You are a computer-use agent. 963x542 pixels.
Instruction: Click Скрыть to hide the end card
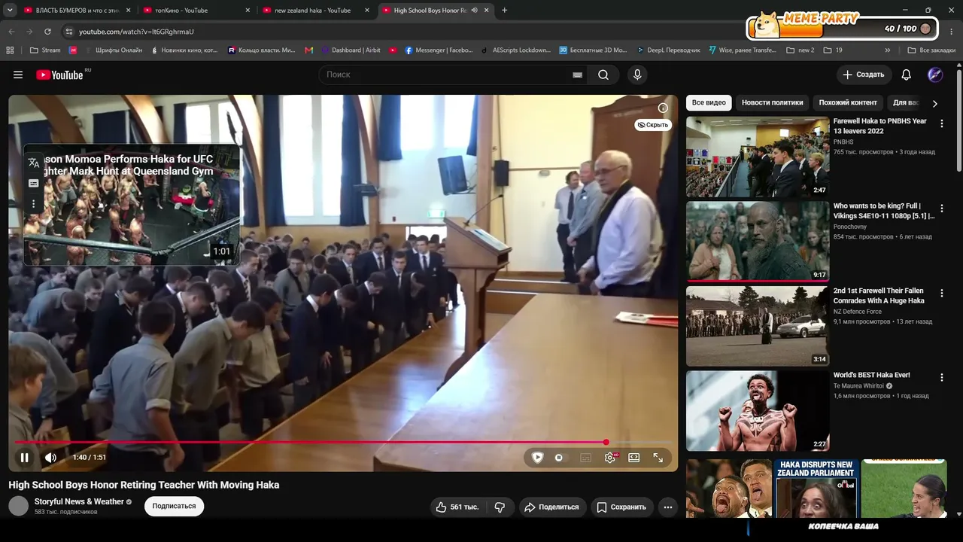click(x=653, y=125)
